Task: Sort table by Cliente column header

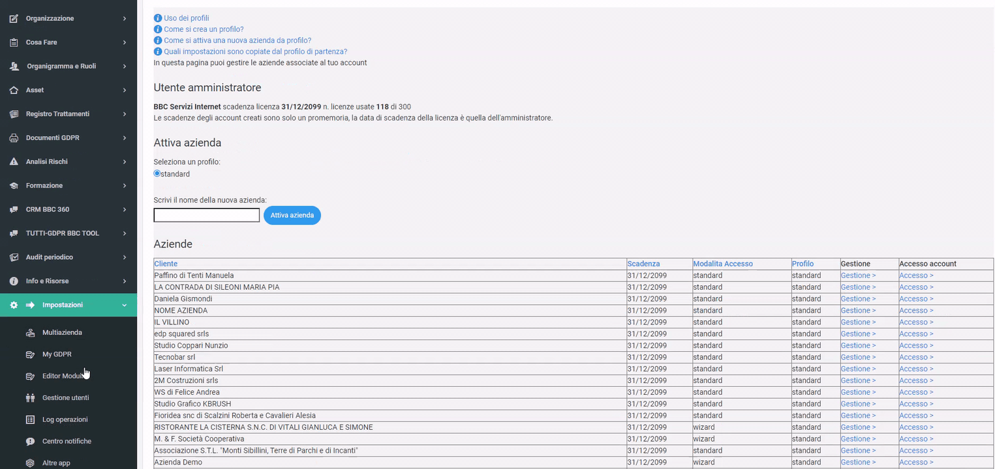Action: (x=166, y=264)
